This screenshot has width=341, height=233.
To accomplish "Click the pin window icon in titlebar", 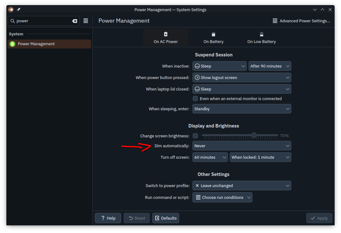I will [18, 10].
